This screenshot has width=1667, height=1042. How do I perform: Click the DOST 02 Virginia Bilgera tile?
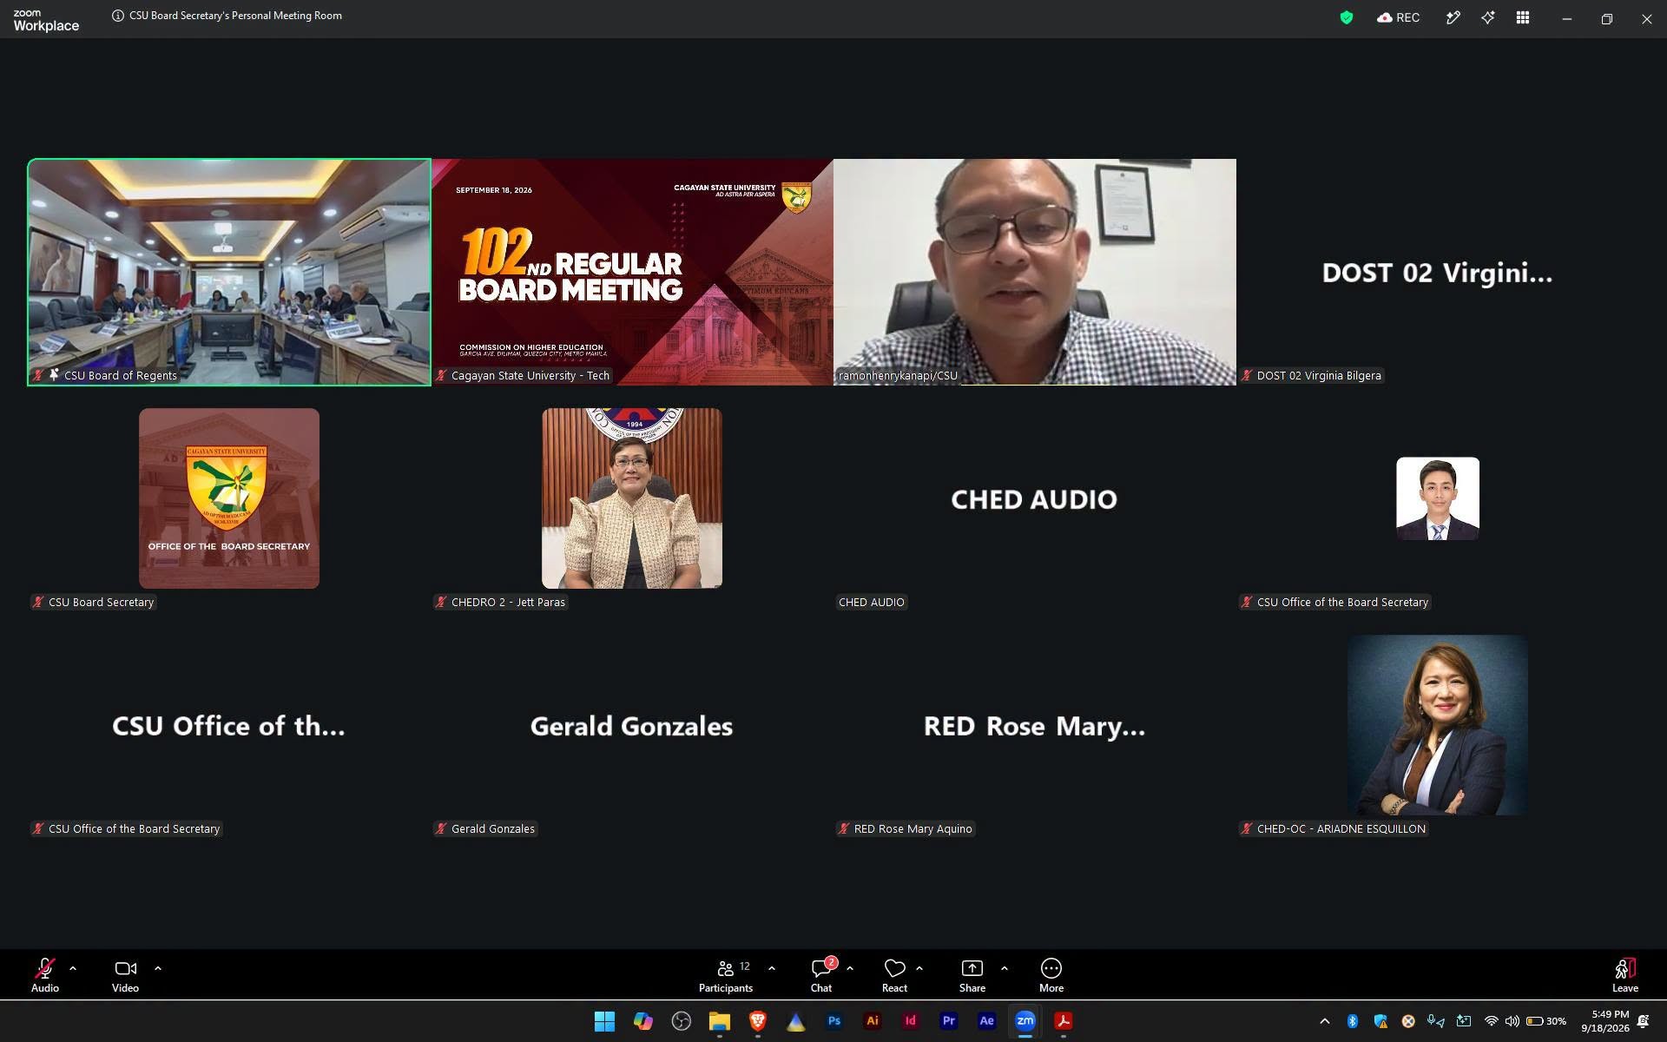[1438, 272]
